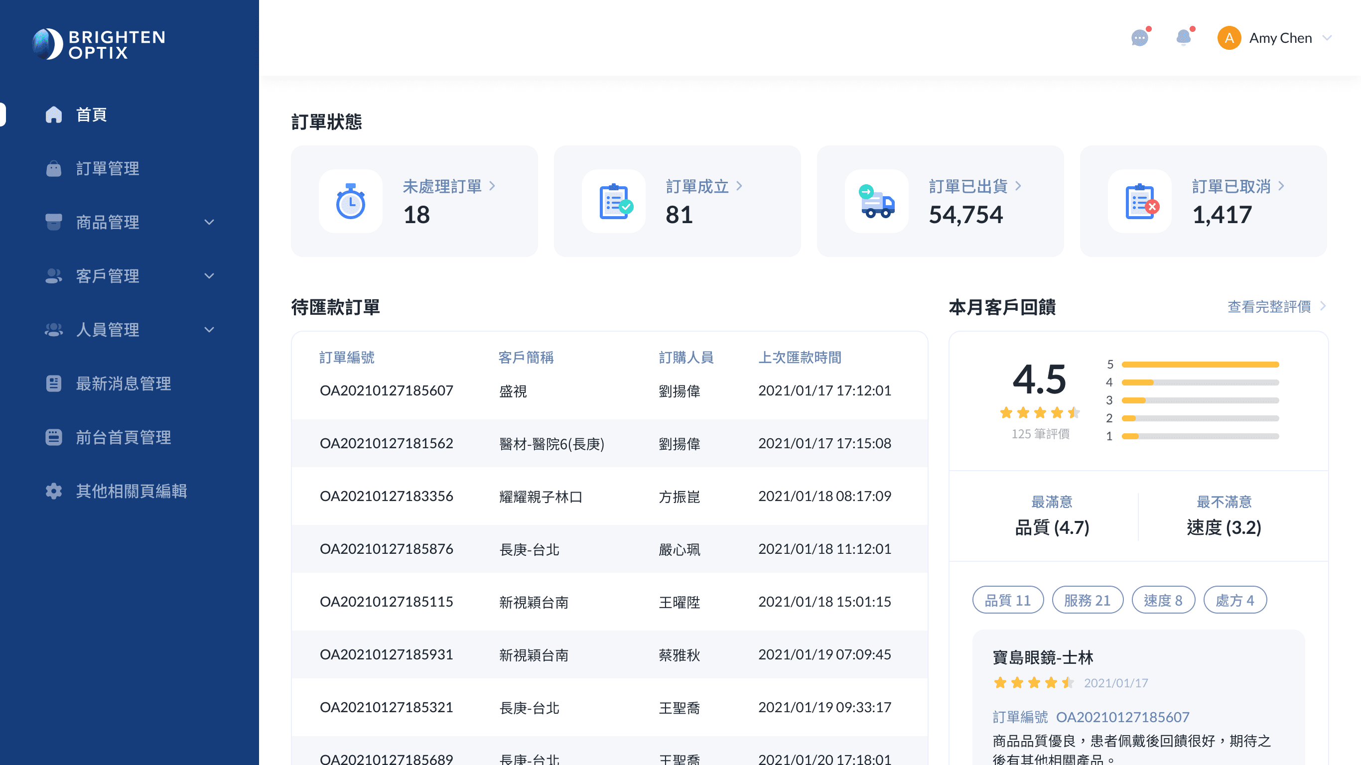Expand the 商品管理 submenu chevron

(x=209, y=223)
